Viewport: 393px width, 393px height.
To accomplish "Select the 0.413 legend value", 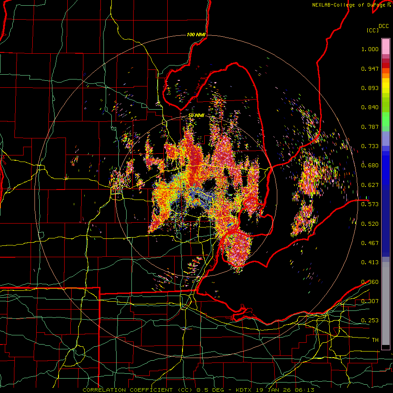I will coord(370,262).
